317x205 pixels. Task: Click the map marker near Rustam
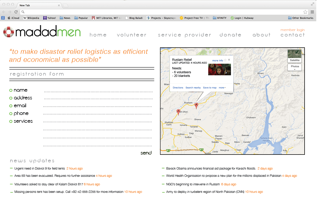click(x=196, y=106)
